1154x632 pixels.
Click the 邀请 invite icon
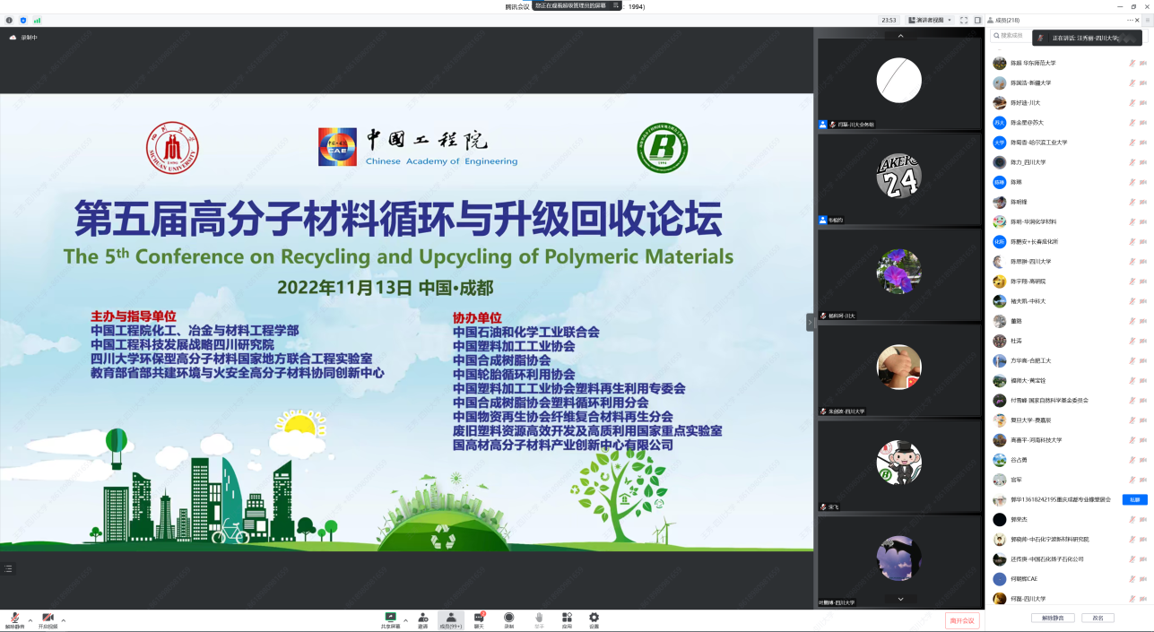point(423,619)
